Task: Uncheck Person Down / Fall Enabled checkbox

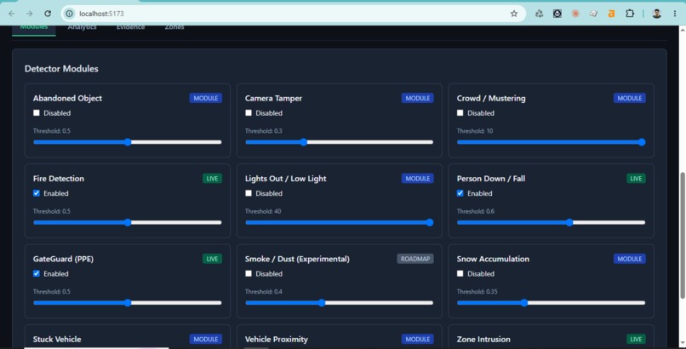Action: point(460,193)
